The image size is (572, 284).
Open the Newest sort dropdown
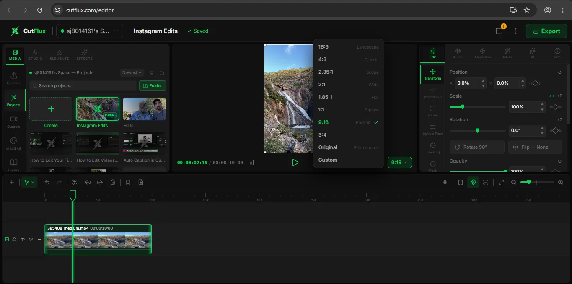(x=132, y=73)
